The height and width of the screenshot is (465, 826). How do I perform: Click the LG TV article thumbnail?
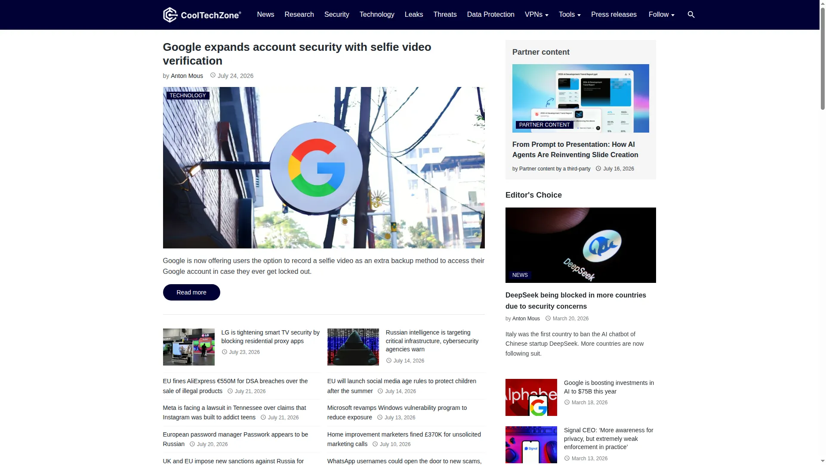coord(188,347)
